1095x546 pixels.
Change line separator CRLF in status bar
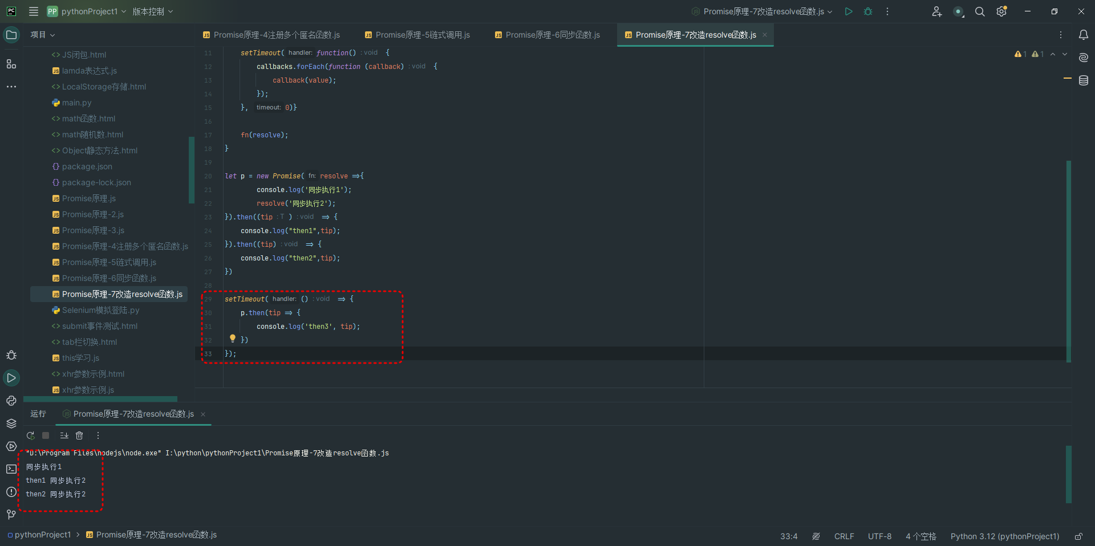(844, 536)
